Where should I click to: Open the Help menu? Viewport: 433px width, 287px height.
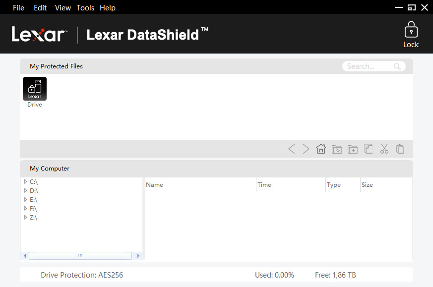[108, 7]
